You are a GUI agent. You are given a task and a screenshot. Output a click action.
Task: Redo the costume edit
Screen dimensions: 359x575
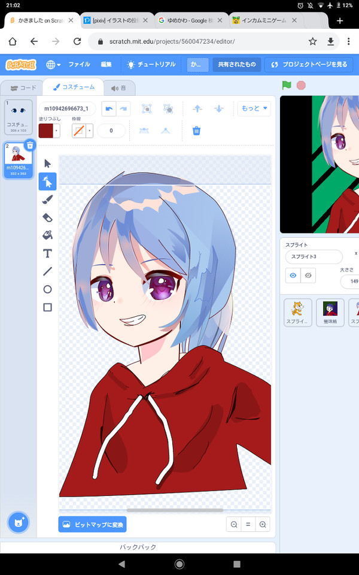tap(123, 109)
